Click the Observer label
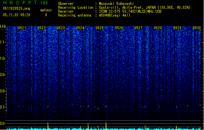The image size is (204, 130). (66, 4)
